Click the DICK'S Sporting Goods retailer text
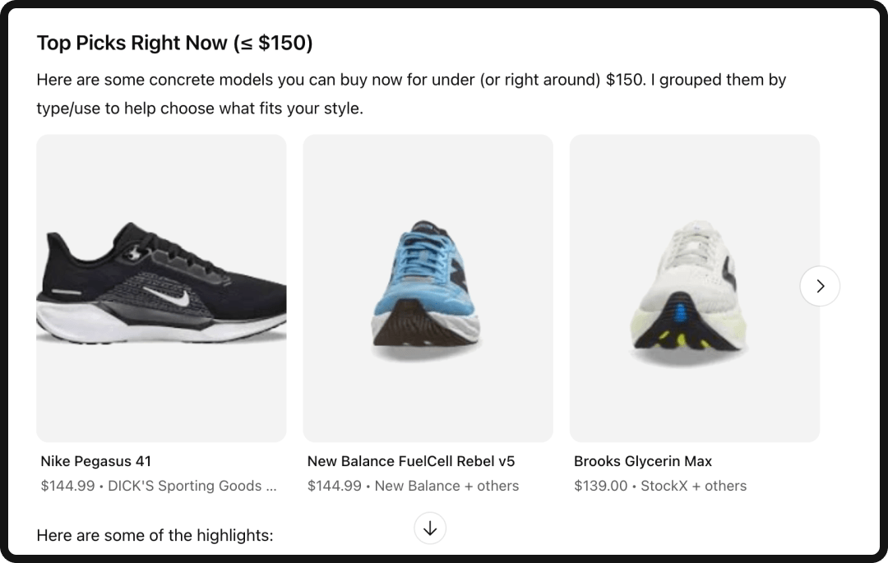The image size is (888, 563). pos(193,486)
